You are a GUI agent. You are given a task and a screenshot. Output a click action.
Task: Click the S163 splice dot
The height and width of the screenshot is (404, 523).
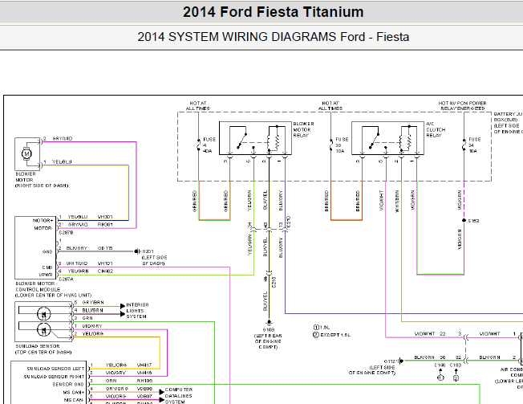(x=464, y=220)
